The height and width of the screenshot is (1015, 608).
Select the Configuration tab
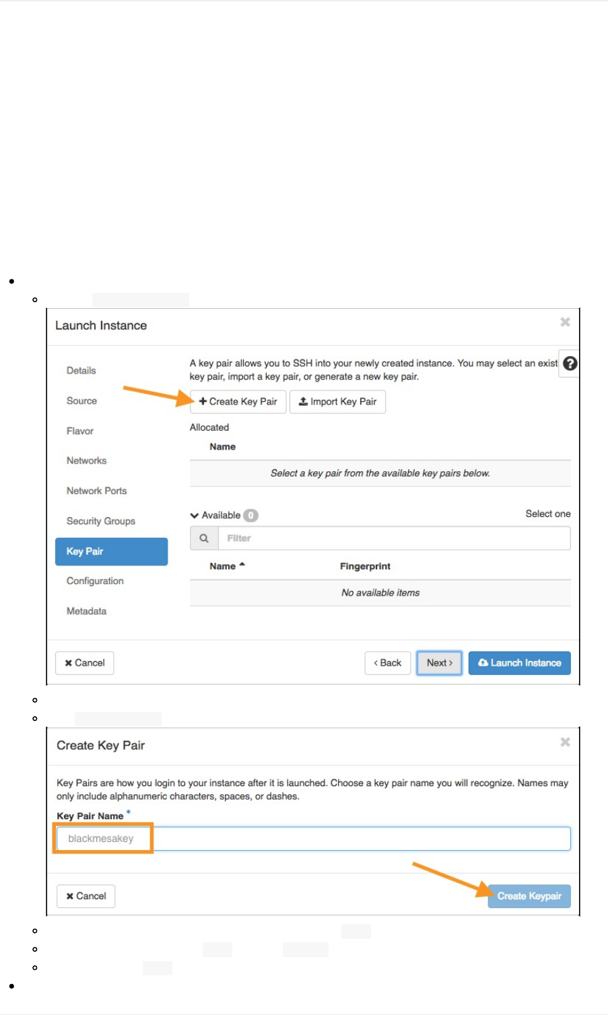tap(95, 582)
